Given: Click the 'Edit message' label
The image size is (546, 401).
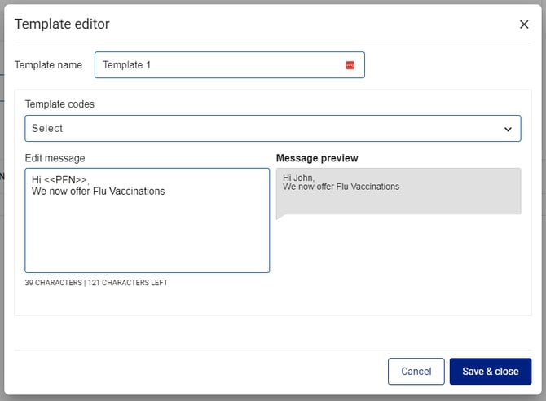Looking at the screenshot, I should pos(55,158).
